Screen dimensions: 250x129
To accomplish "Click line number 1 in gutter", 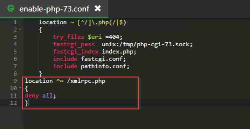I will tap(15, 22).
